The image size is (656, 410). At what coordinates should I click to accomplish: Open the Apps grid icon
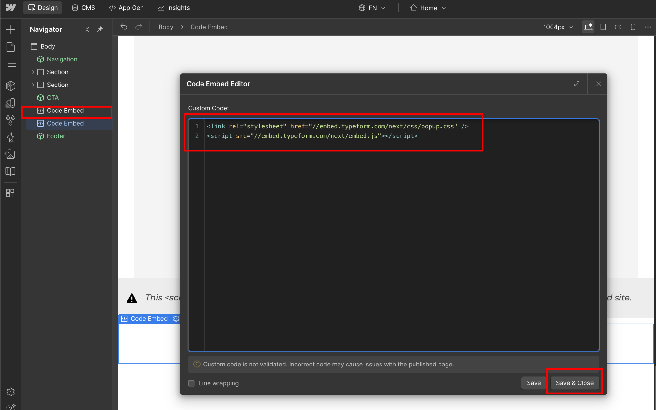11,193
